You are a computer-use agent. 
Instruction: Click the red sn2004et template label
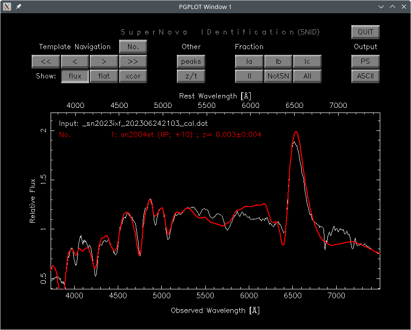click(160, 135)
